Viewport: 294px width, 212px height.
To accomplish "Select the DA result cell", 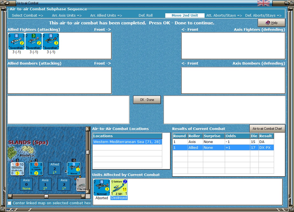I will click(266, 142).
